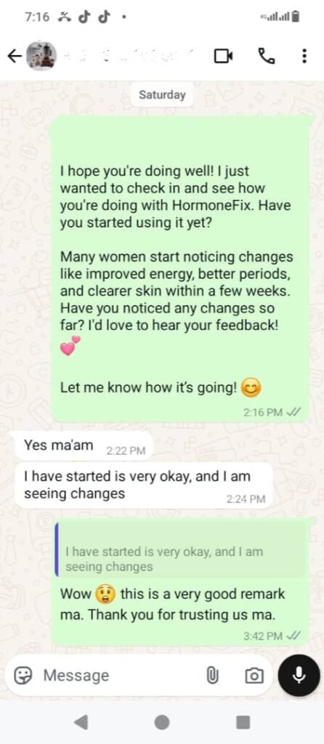This screenshot has width=324, height=744.
Task: Open the three-dot more options menu
Action: click(304, 56)
